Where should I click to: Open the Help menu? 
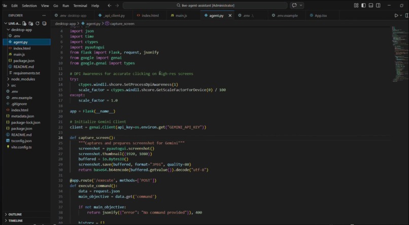(x=95, y=6)
